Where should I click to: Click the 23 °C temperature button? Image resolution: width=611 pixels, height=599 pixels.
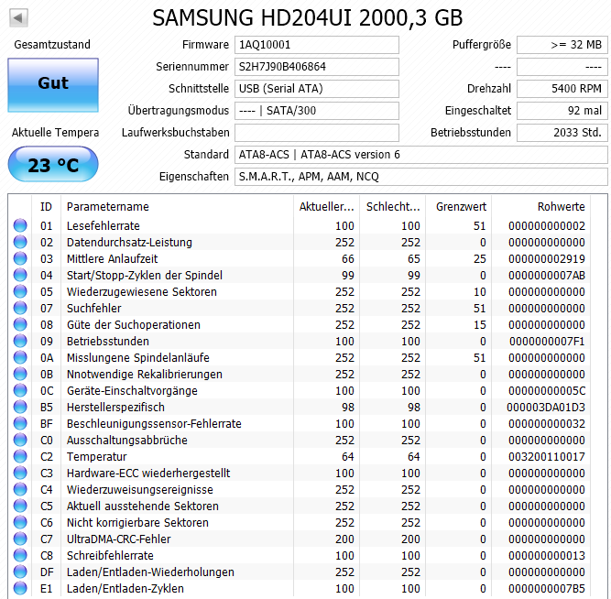coord(53,164)
